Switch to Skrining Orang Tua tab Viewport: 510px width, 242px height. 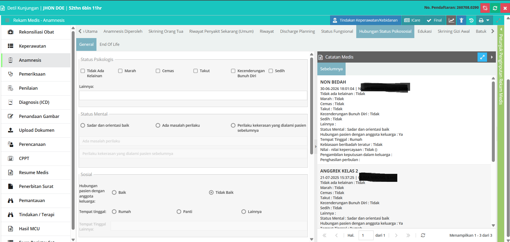point(166,31)
